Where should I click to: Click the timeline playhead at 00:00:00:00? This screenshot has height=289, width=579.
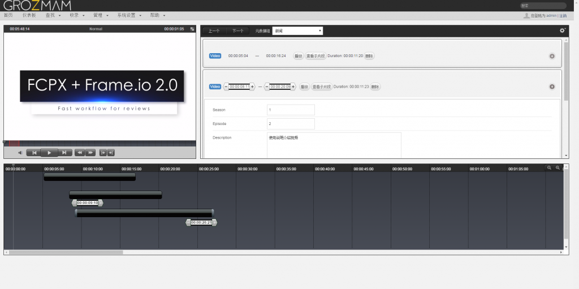pyautogui.click(x=14, y=166)
